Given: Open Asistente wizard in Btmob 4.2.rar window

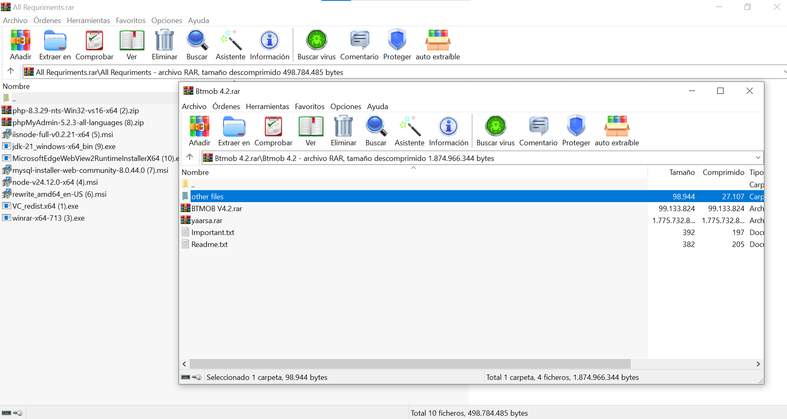Looking at the screenshot, I should pyautogui.click(x=409, y=130).
